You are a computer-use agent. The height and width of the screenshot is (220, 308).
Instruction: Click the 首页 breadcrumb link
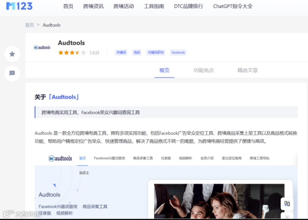pos(30,25)
